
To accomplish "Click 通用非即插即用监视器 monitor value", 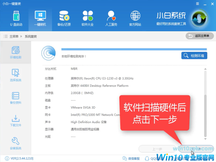I will (85, 129).
